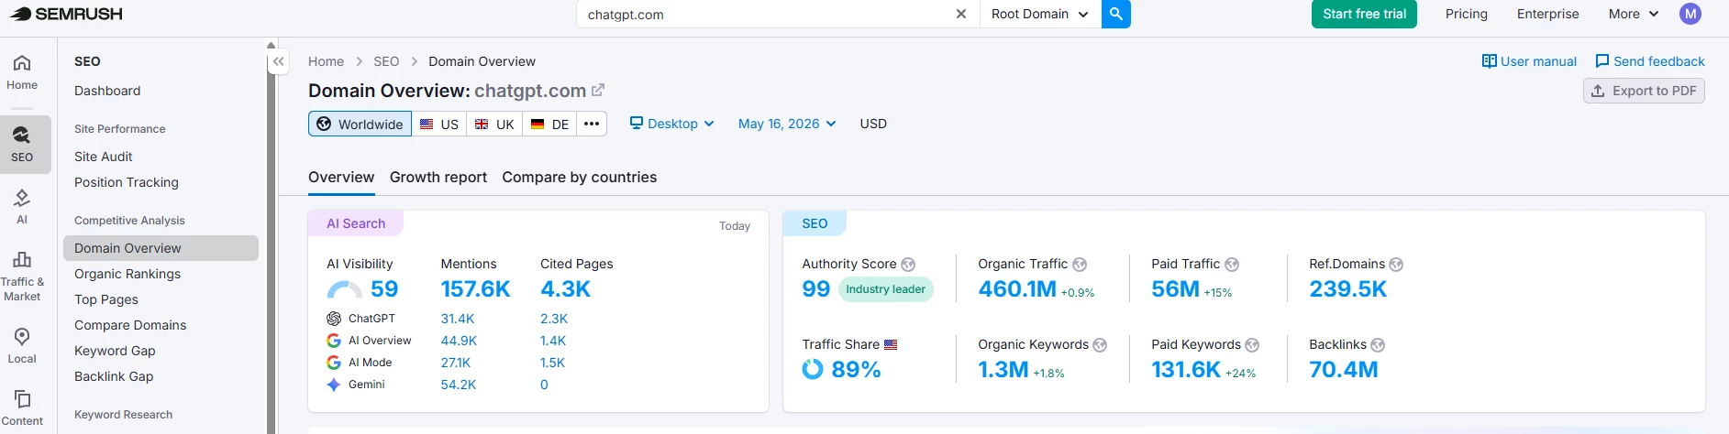Open the Enterprise link
The image size is (1729, 434).
(1548, 14)
